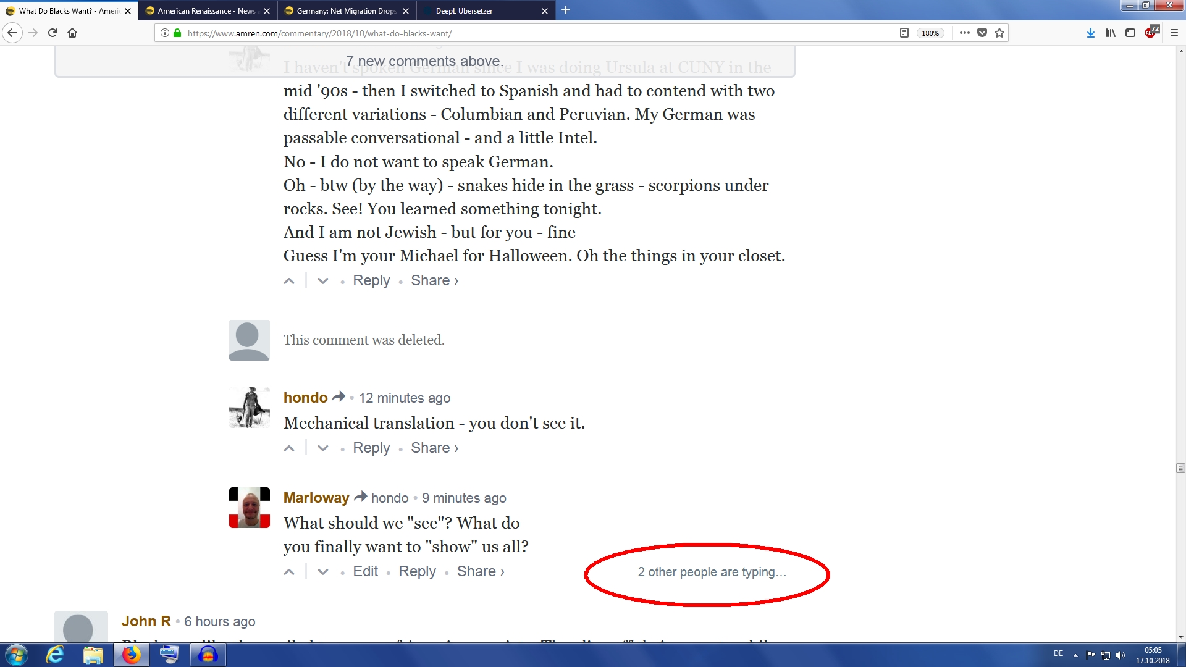Screen dimensions: 1186x667
Task: Switch to DeepL Übersetzer tab
Action: [486, 10]
